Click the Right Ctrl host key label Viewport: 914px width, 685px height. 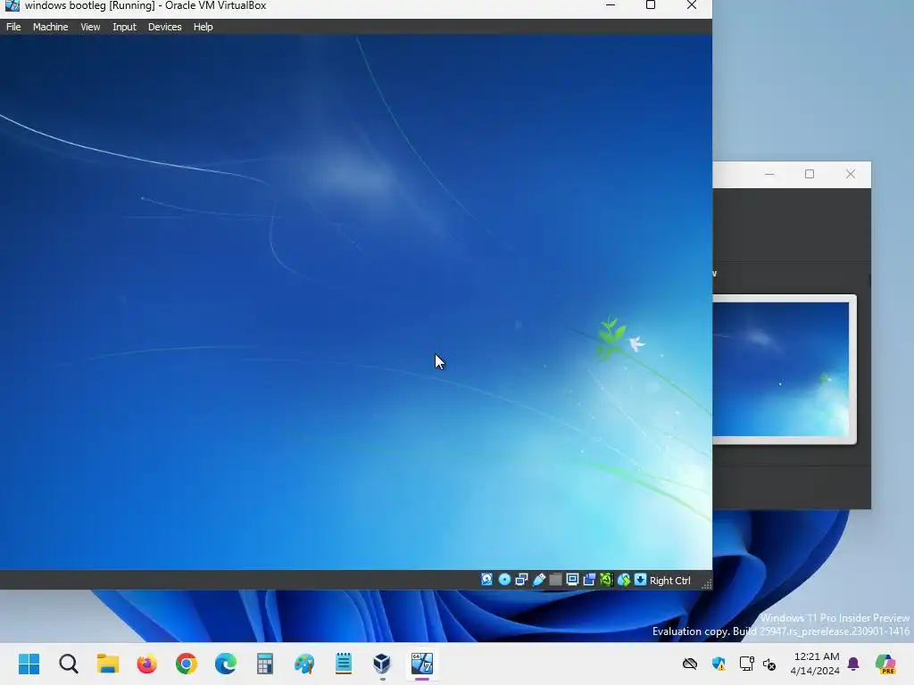tap(669, 581)
